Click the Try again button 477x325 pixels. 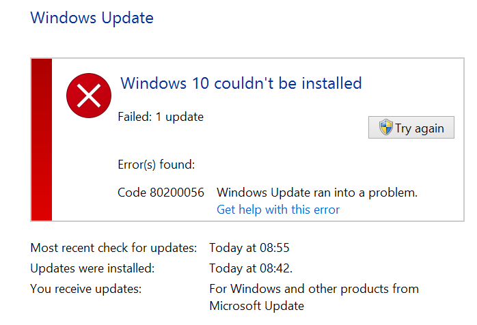pos(411,128)
